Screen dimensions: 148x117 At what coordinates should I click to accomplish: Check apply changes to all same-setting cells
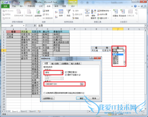(44, 93)
